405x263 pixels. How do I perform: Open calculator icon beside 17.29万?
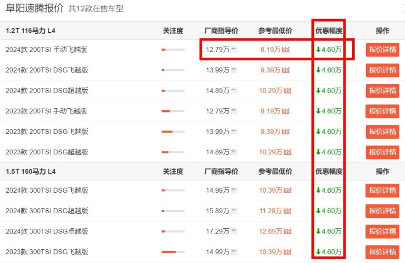pos(234,232)
